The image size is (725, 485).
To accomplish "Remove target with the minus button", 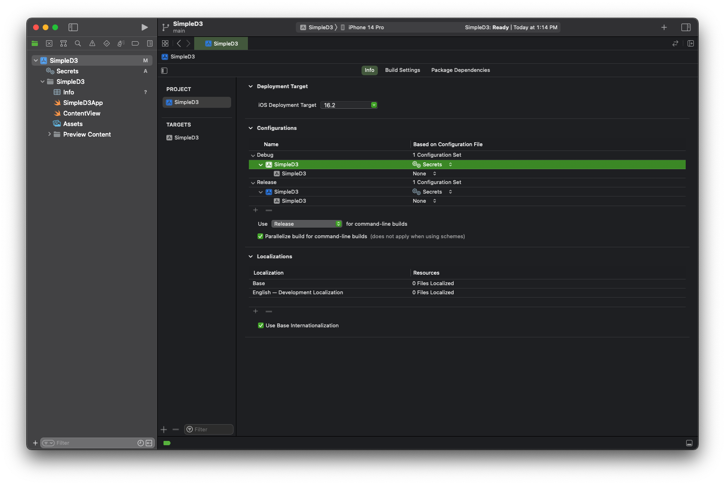I will point(175,429).
